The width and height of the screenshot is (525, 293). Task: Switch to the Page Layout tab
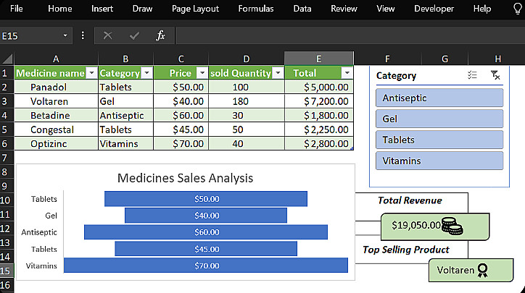[195, 9]
